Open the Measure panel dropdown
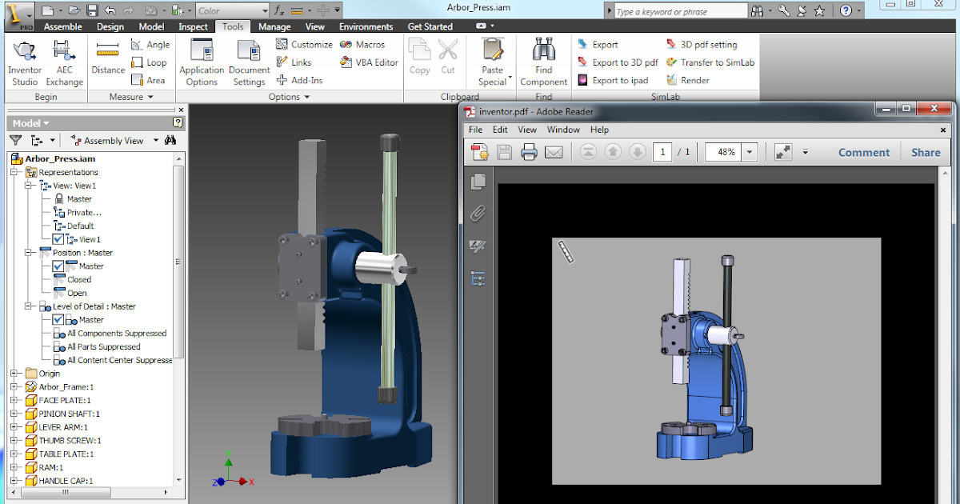This screenshot has width=960, height=504. pyautogui.click(x=131, y=97)
